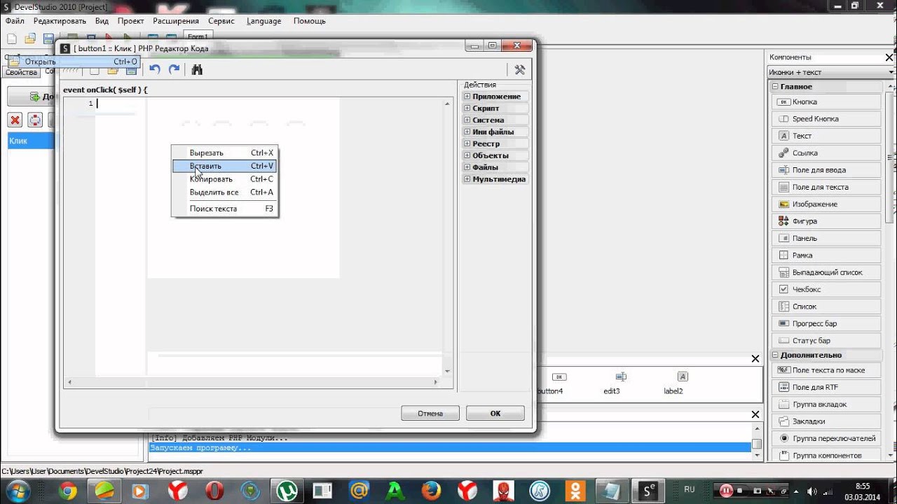897x504 pixels.
Task: Pick the Ссылка link component
Action: click(827, 153)
